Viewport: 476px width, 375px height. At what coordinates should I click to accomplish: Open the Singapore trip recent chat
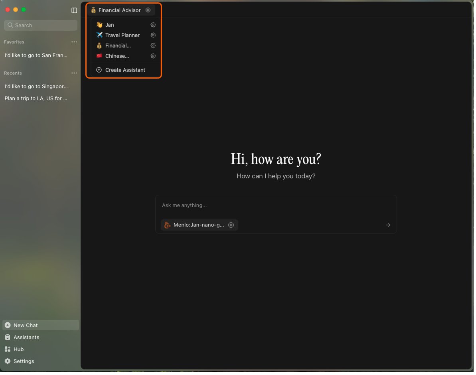(36, 86)
